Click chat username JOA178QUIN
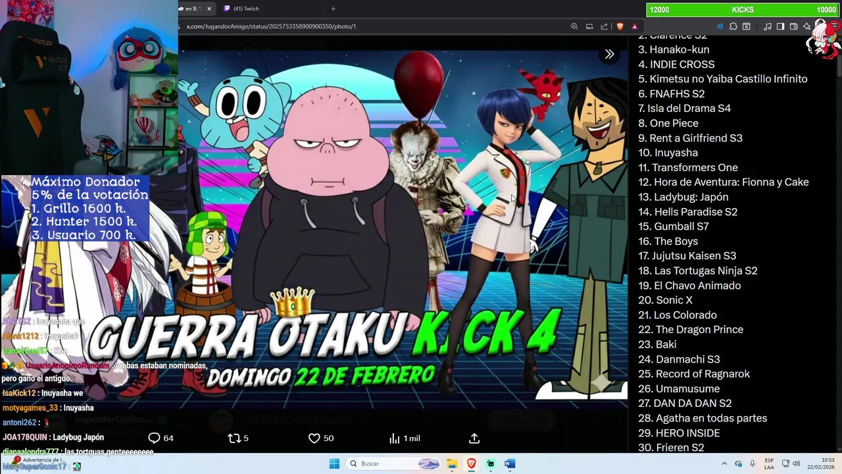The width and height of the screenshot is (842, 474). pos(25,437)
